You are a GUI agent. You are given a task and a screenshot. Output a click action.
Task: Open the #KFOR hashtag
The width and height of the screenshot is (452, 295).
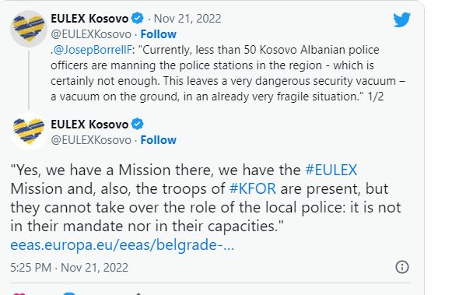[253, 188]
